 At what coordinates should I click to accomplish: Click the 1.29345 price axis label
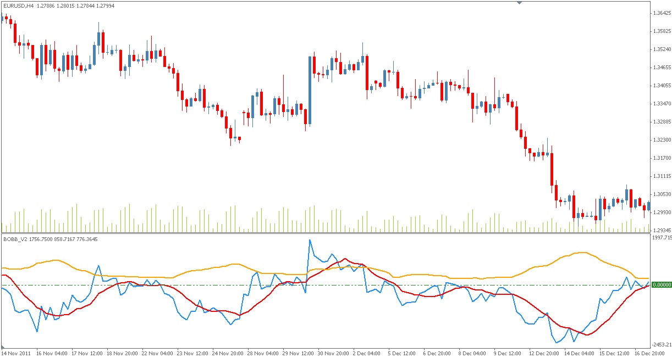(x=662, y=230)
